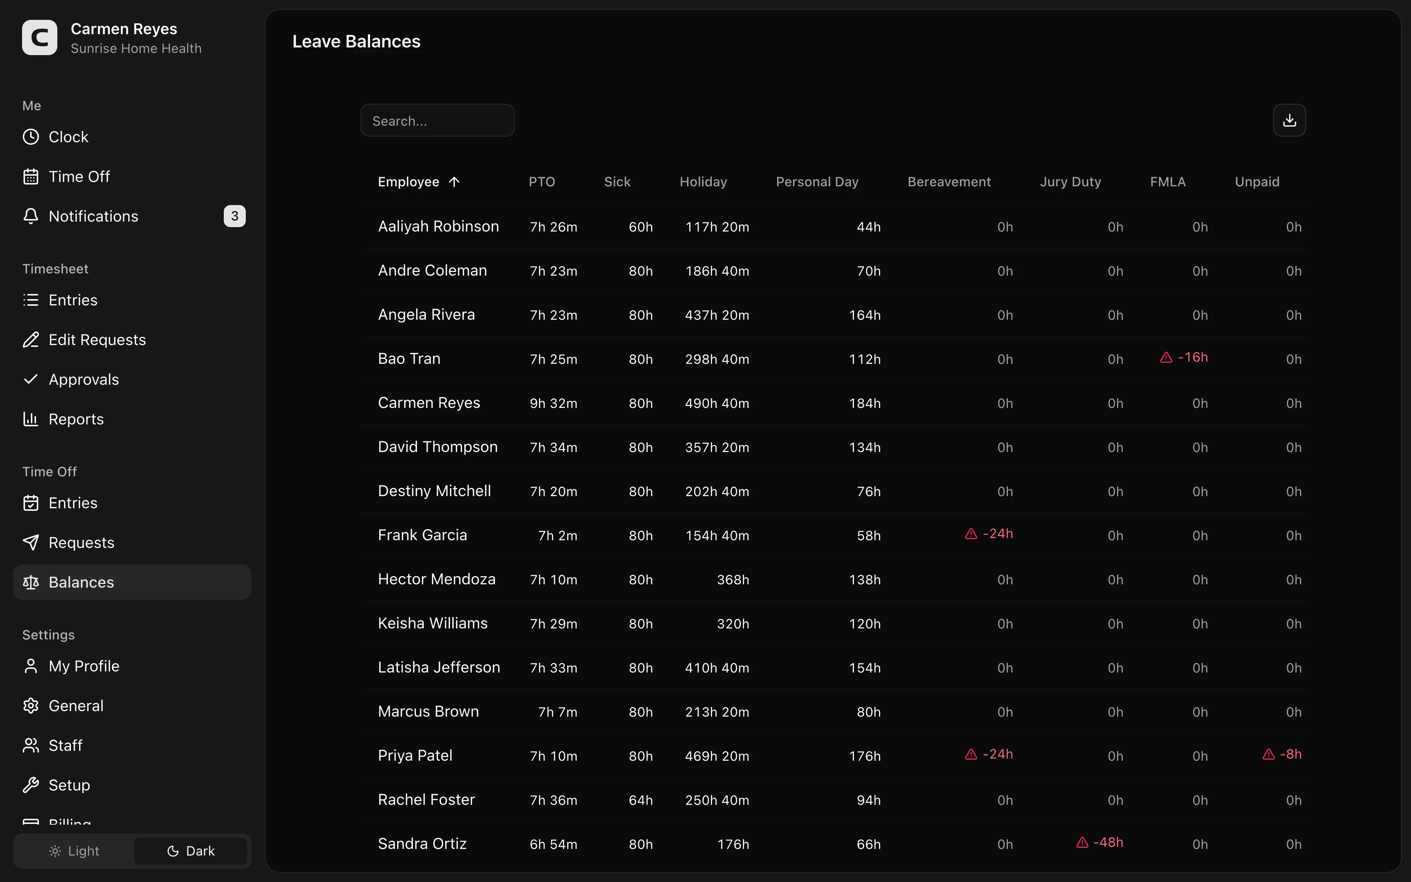1411x882 pixels.
Task: Sort by the Bereavement column header
Action: point(949,182)
